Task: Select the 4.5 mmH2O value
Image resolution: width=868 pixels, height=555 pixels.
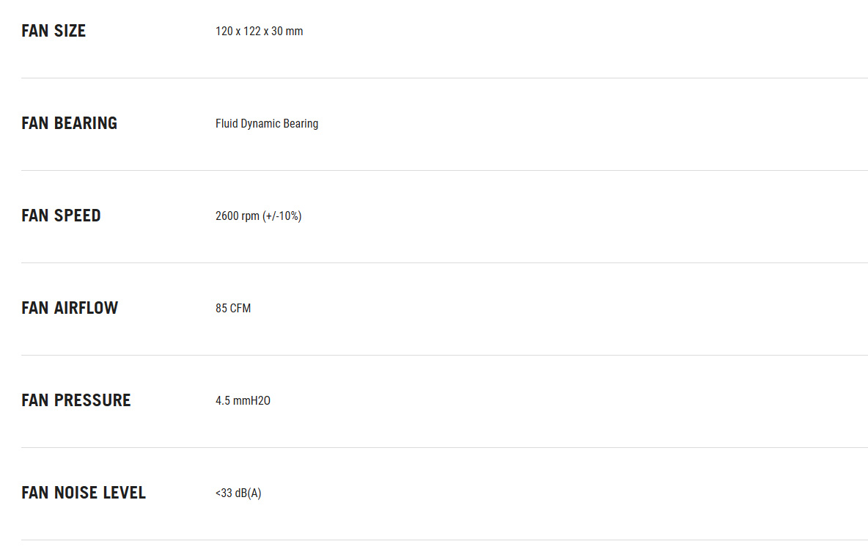Action: pos(243,401)
